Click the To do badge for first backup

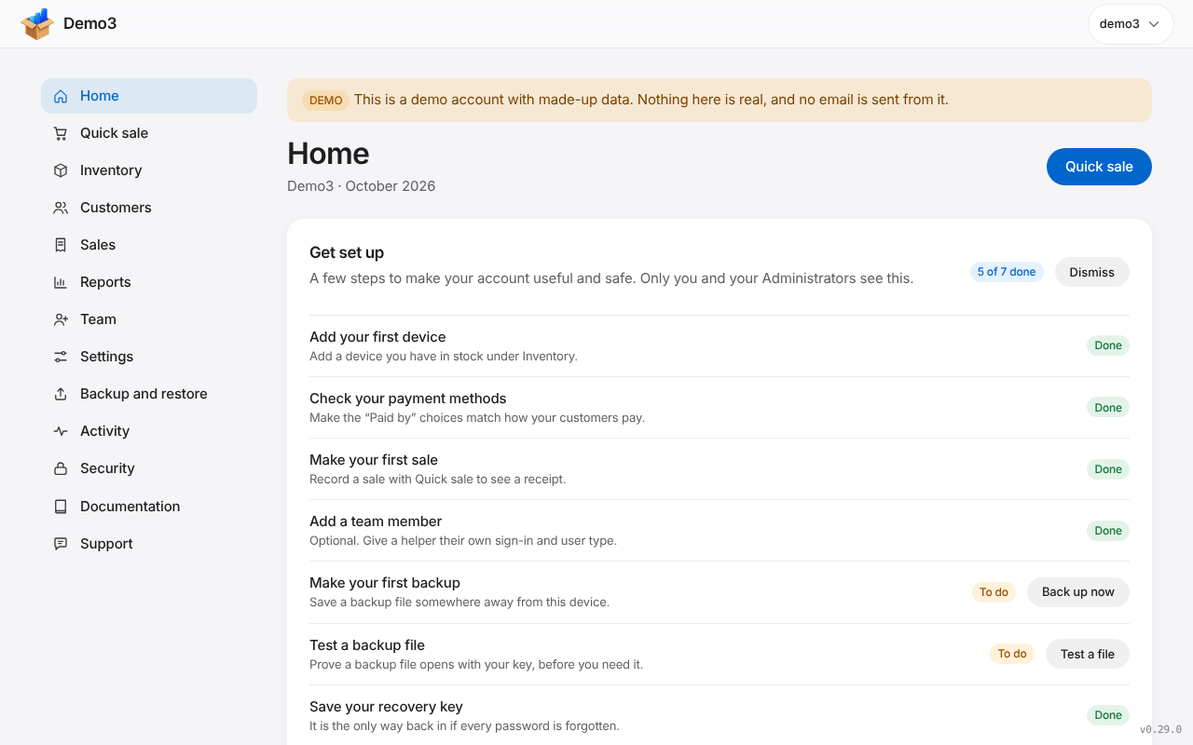(994, 592)
